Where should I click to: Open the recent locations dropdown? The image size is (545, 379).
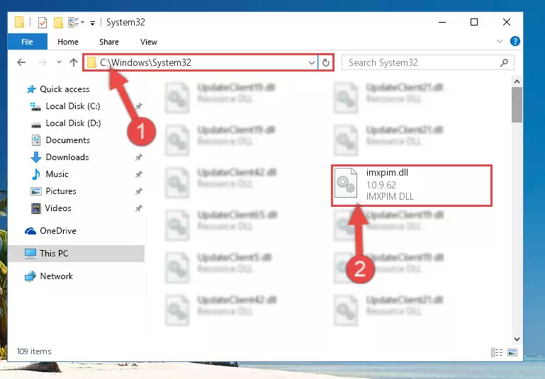point(59,62)
